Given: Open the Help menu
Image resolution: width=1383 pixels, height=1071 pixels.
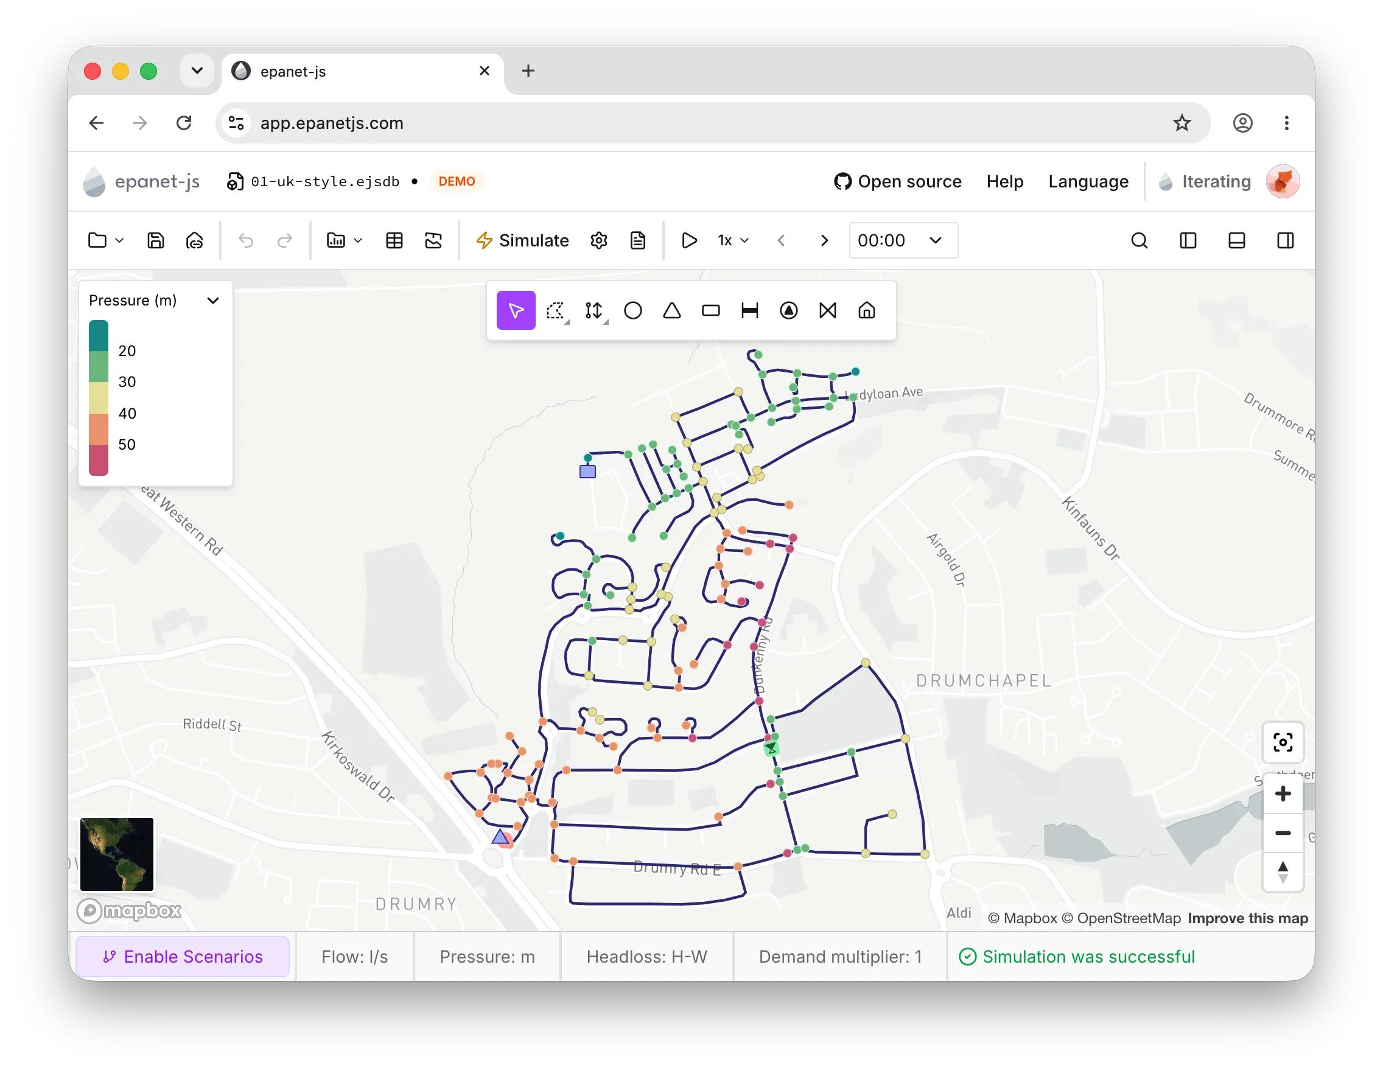Looking at the screenshot, I should tap(1004, 182).
